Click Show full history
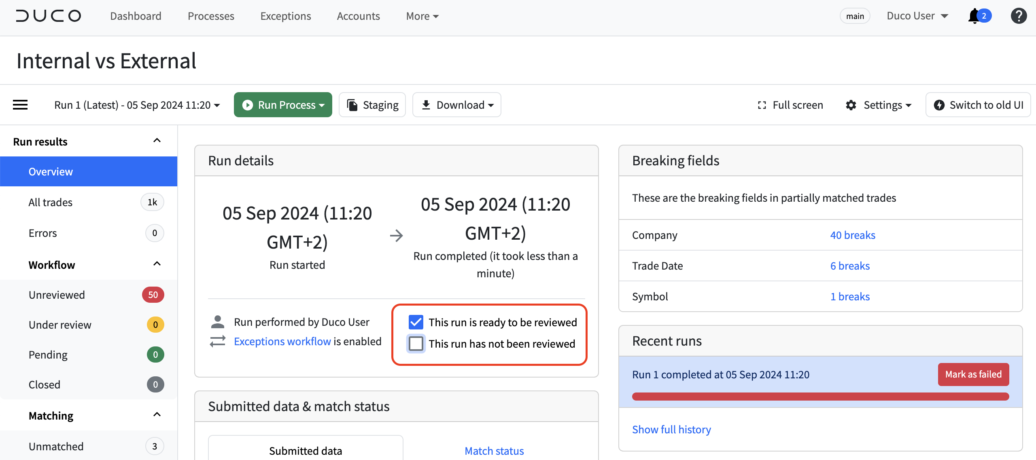Viewport: 1036px width, 460px height. pos(671,429)
